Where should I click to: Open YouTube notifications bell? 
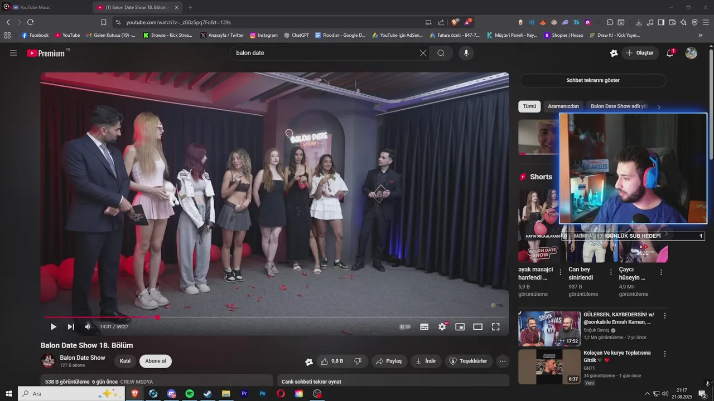(670, 53)
